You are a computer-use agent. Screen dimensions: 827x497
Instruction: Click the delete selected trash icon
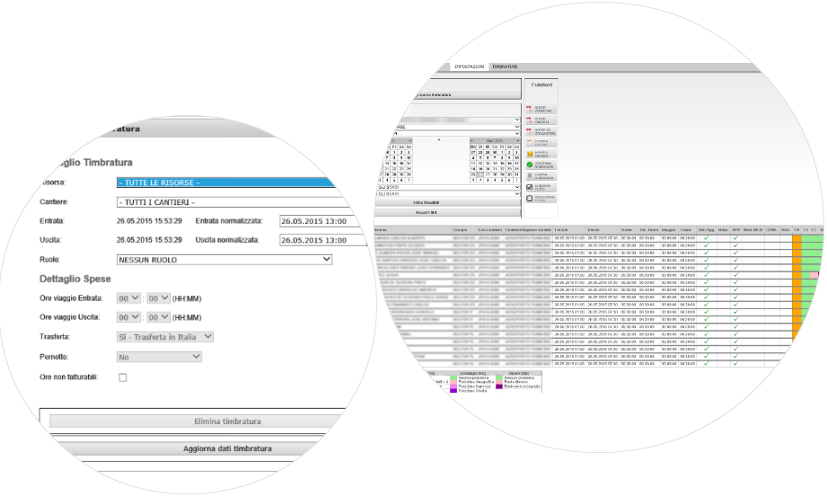click(529, 175)
